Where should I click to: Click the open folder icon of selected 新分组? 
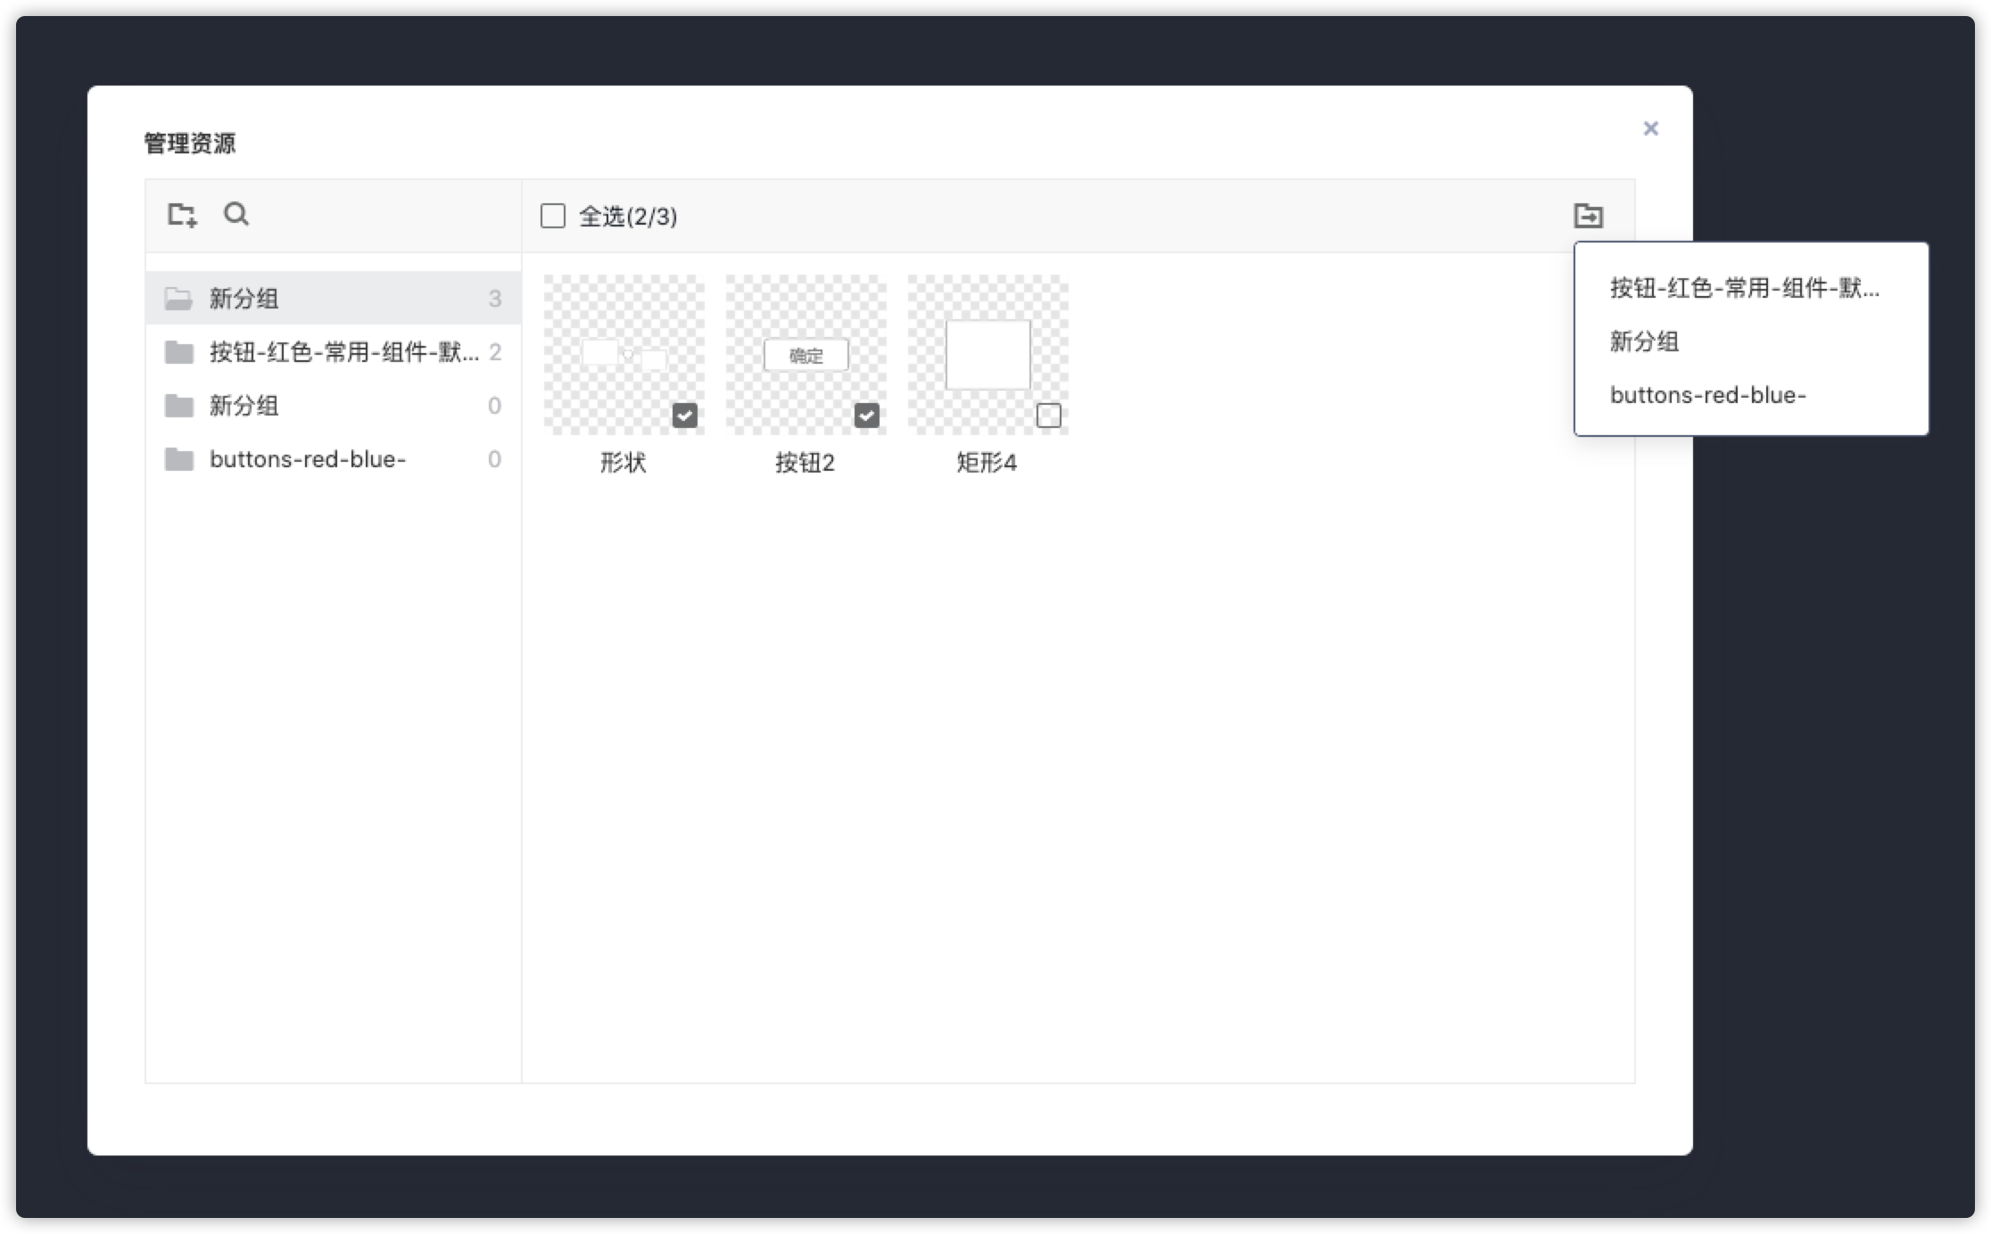178,299
